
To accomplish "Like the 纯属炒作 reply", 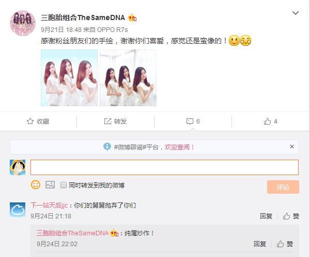I will pos(285,244).
